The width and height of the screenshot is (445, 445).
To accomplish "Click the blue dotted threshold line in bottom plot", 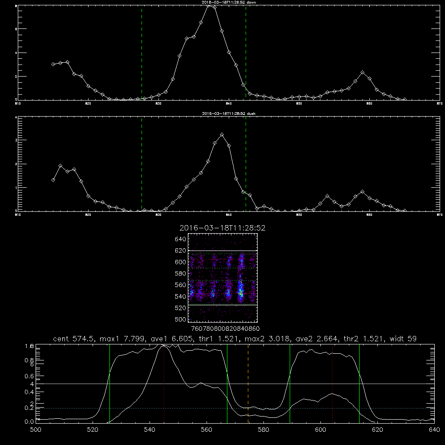I will click(x=235, y=408).
